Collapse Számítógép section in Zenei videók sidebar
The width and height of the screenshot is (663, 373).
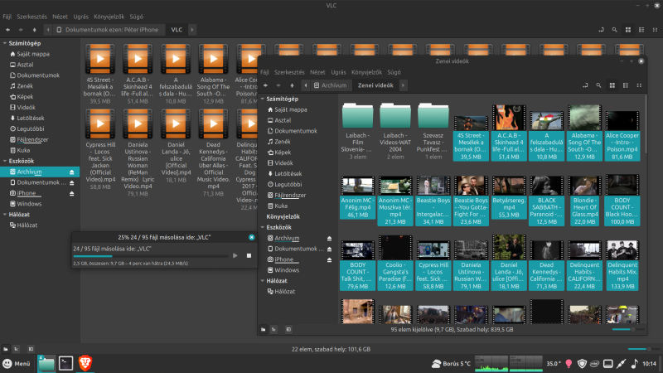263,99
